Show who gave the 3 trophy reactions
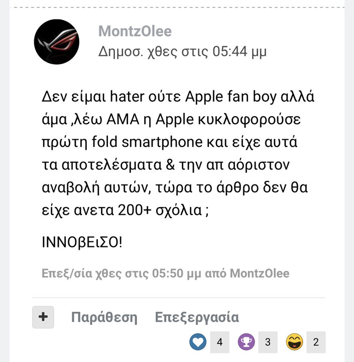The image size is (354, 362). tap(268, 342)
